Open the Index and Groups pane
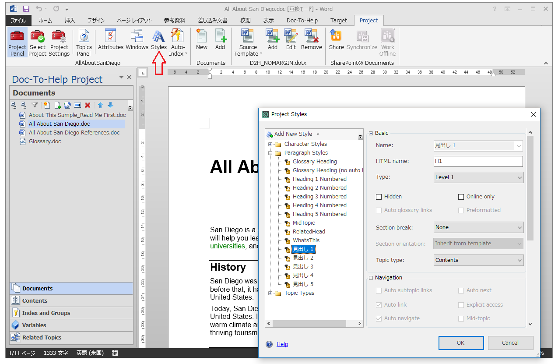This screenshot has width=558, height=364. click(71, 313)
